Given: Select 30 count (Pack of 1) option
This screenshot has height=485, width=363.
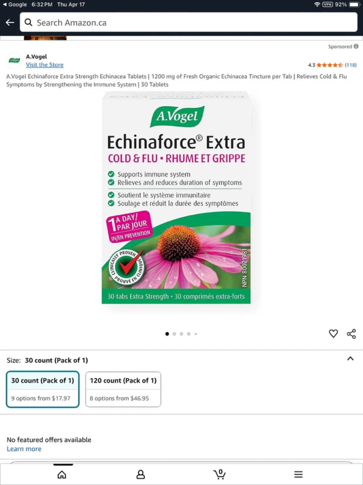Looking at the screenshot, I should [43, 389].
